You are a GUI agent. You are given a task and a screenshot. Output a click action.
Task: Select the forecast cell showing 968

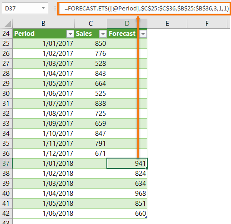[127, 194]
